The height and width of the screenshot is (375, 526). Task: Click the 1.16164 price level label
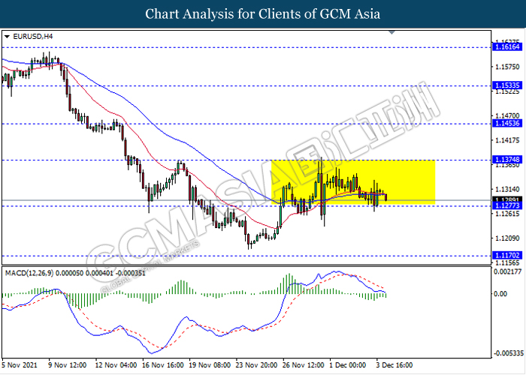tap(507, 46)
